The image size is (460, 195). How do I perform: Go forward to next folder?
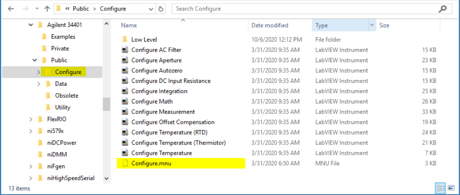26,9
